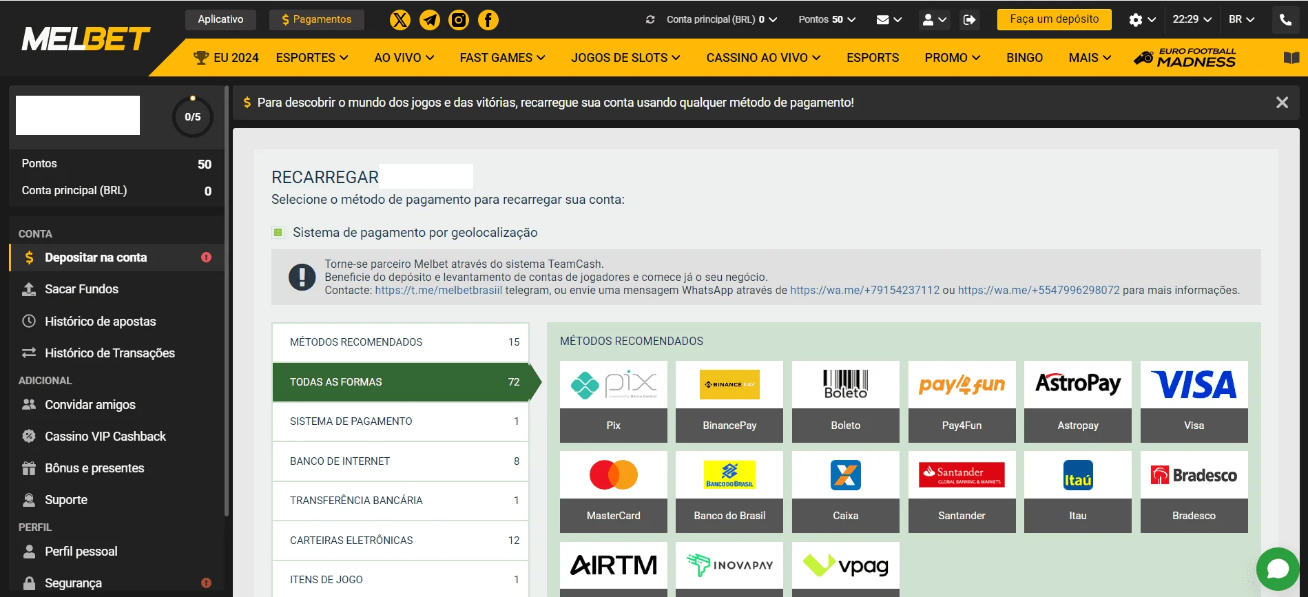Expand the AO VIVO menu
The height and width of the screenshot is (597, 1308).
[404, 58]
